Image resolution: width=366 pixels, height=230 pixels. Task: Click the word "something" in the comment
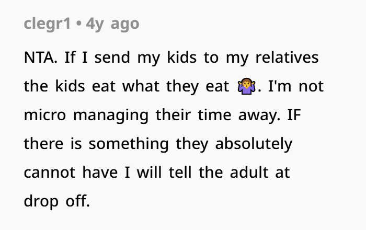click(x=129, y=144)
